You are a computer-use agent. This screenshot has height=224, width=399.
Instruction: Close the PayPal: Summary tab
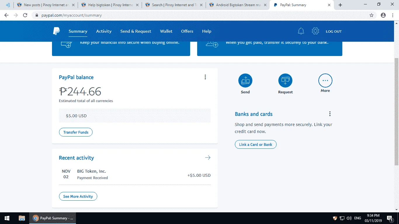coord(329,5)
